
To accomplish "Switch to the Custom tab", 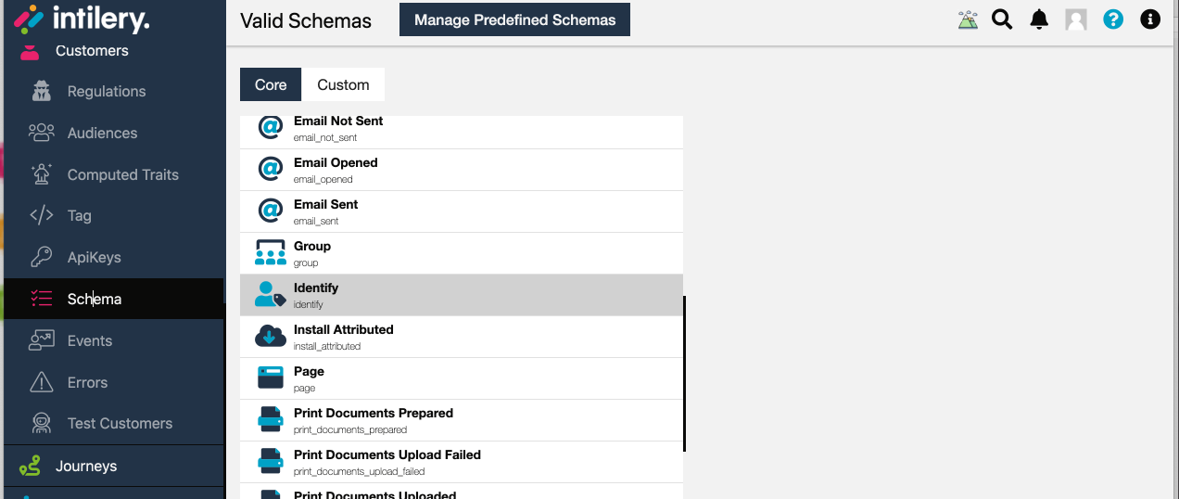I will tap(343, 84).
